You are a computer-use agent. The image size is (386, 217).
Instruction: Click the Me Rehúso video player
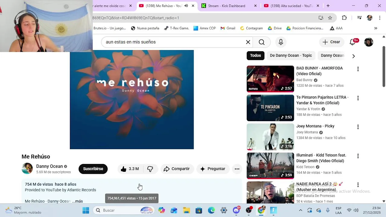pyautogui.click(x=132, y=100)
